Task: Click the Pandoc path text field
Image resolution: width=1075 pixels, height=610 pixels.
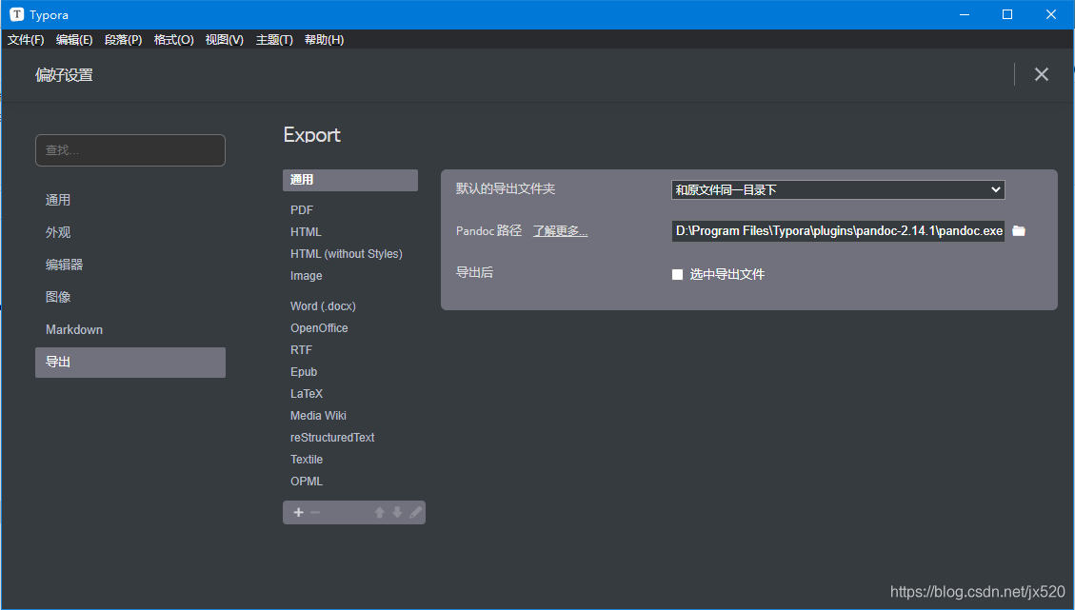Action: (x=838, y=231)
